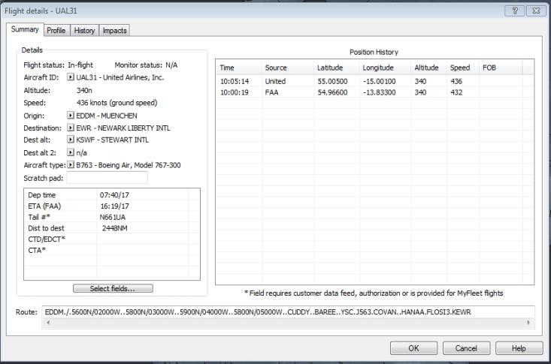Screen dimensions: 551x364
Task: Select the Dist to dest row
Action: 112,228
